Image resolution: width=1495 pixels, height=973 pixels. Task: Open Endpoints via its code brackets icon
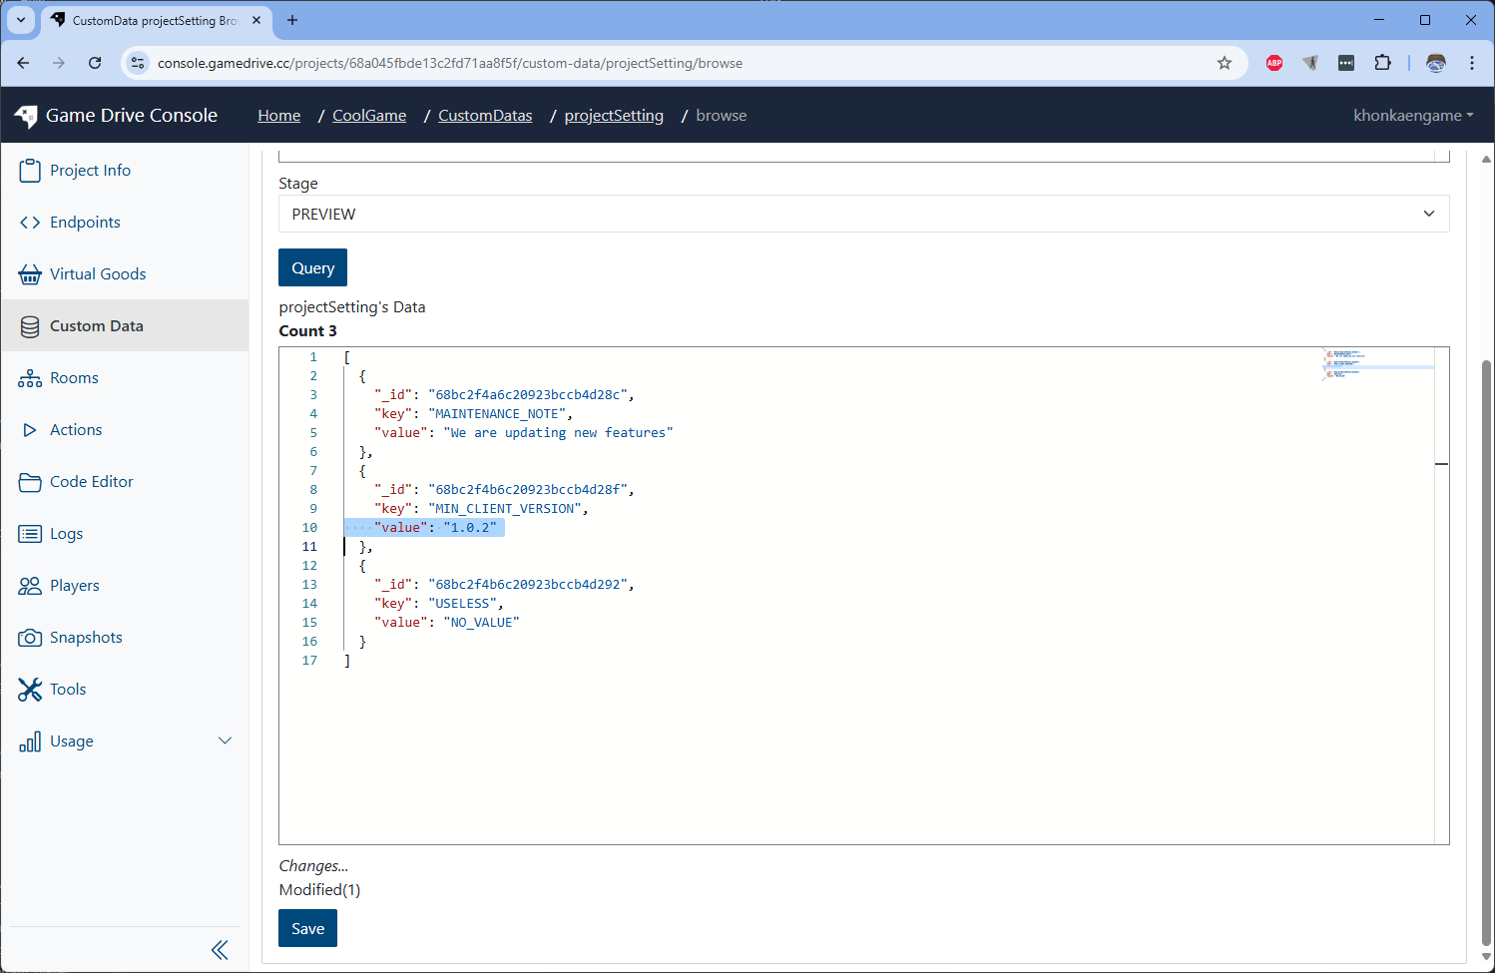(x=30, y=223)
